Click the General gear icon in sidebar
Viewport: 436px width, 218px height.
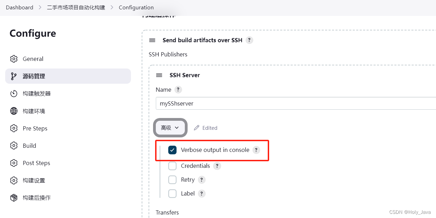pos(14,59)
